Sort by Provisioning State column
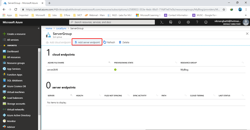250x130 pixels. pos(124,63)
